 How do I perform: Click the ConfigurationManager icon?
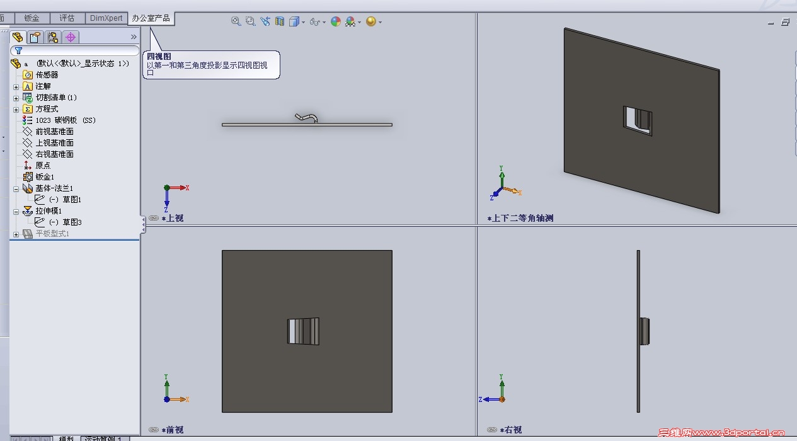pos(52,37)
